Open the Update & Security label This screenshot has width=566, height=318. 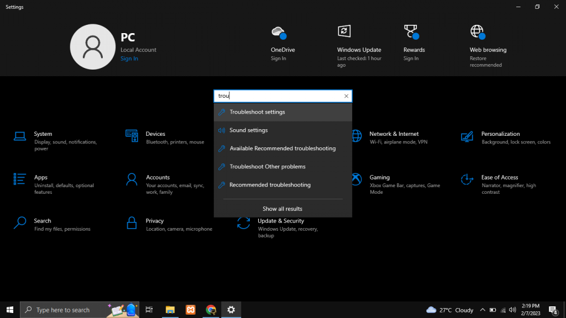(x=281, y=221)
